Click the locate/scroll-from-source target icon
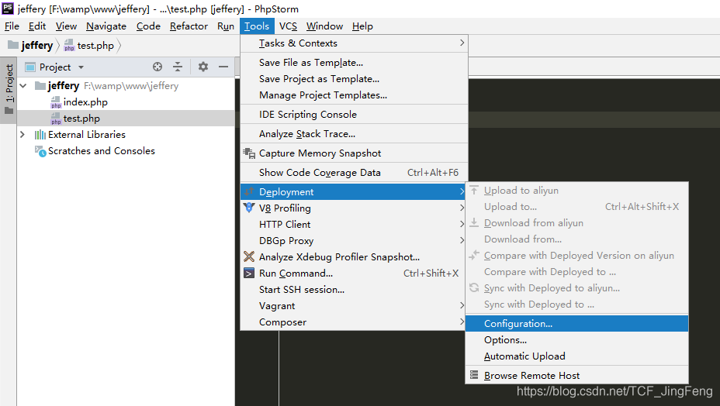 click(157, 67)
